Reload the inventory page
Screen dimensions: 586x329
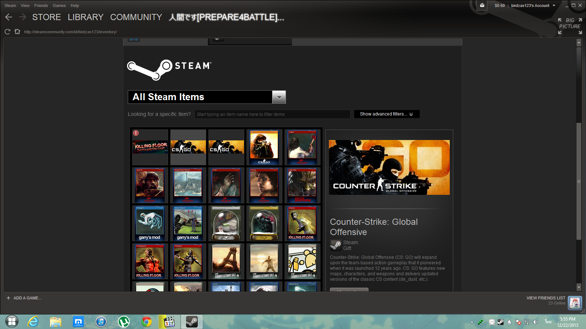pos(7,32)
